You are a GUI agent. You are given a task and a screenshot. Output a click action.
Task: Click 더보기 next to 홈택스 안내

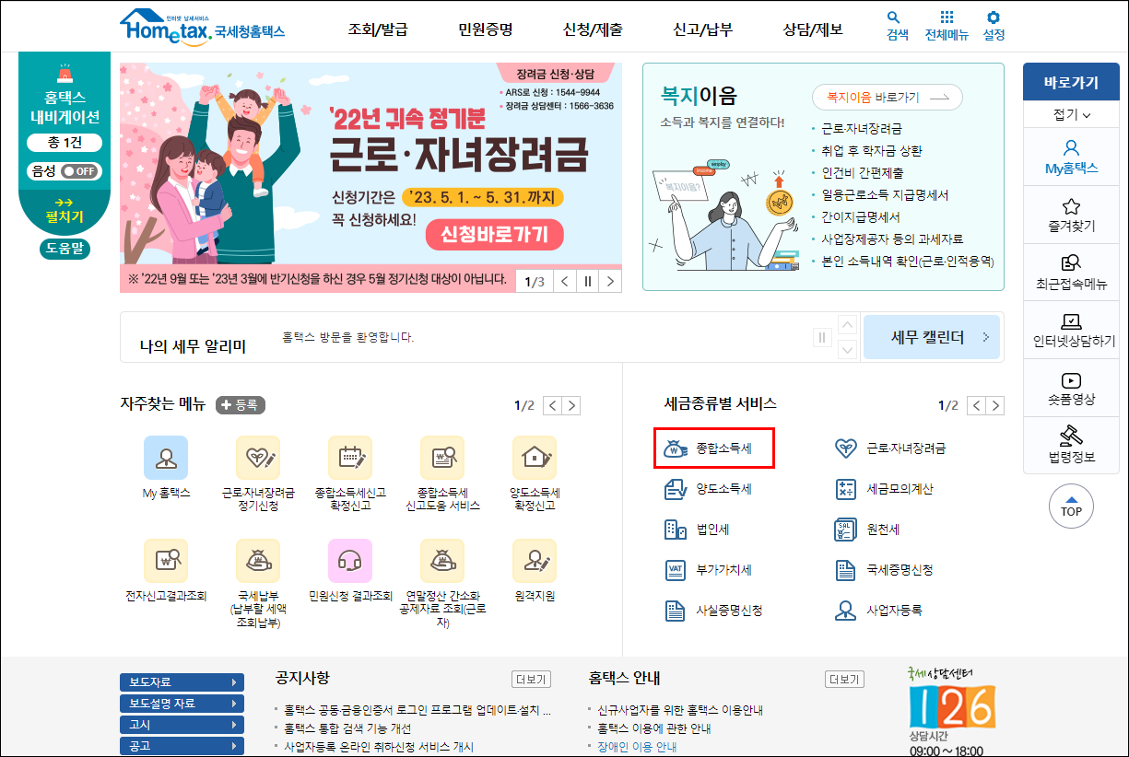(844, 680)
